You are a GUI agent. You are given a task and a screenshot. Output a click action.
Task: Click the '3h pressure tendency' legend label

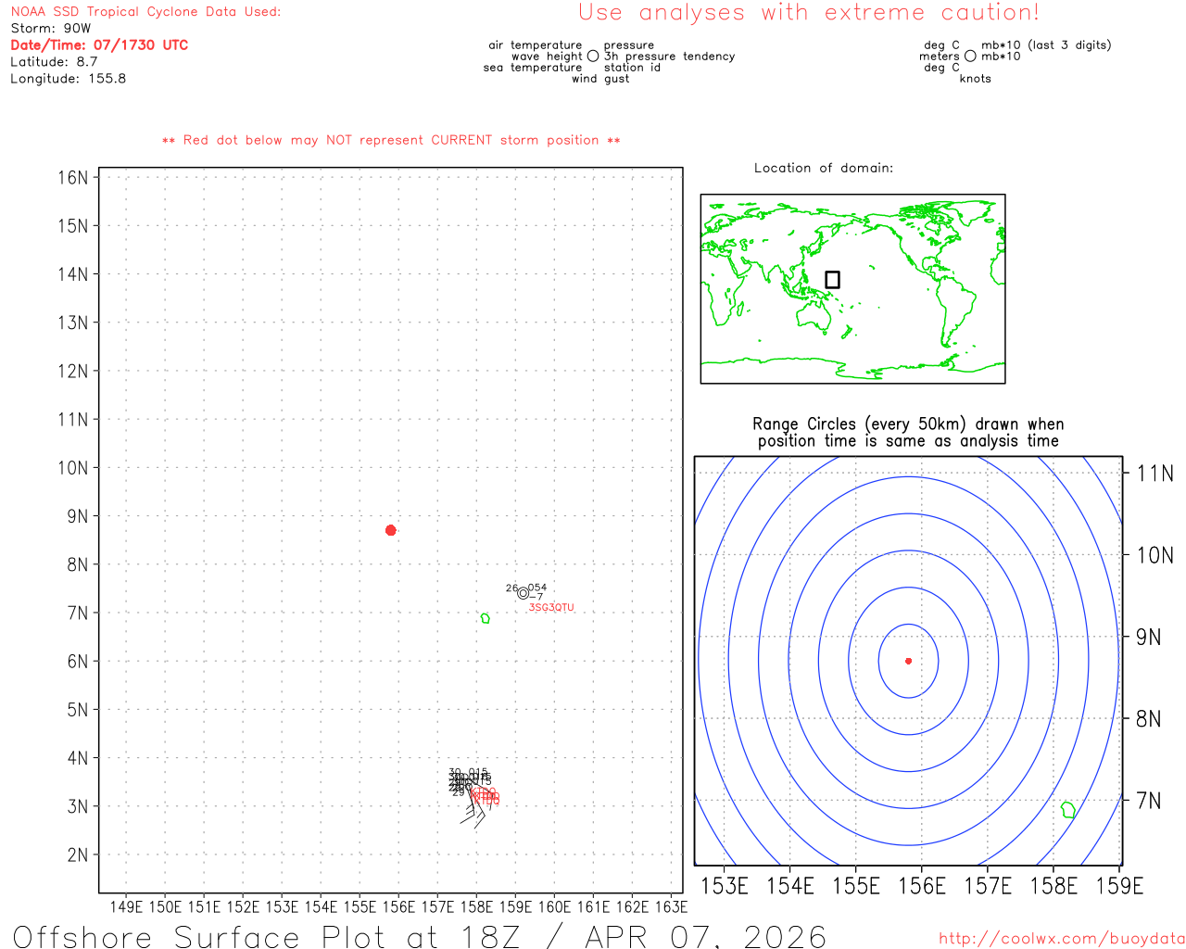670,57
